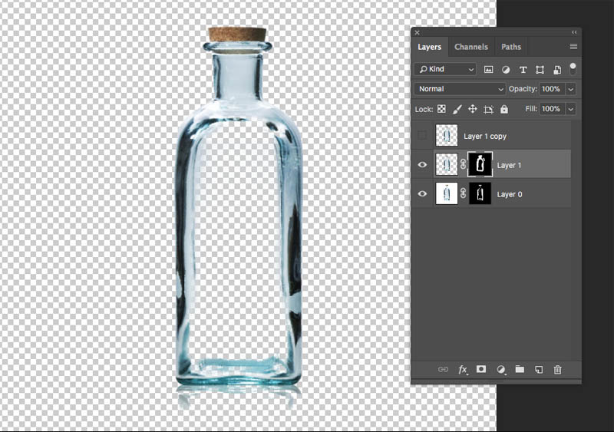Filter layers by shape layers icon
This screenshot has width=614, height=432.
[540, 70]
